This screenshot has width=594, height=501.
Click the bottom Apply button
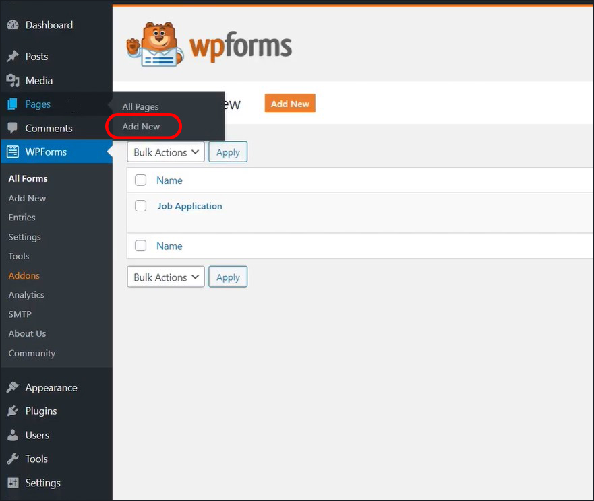tap(228, 277)
